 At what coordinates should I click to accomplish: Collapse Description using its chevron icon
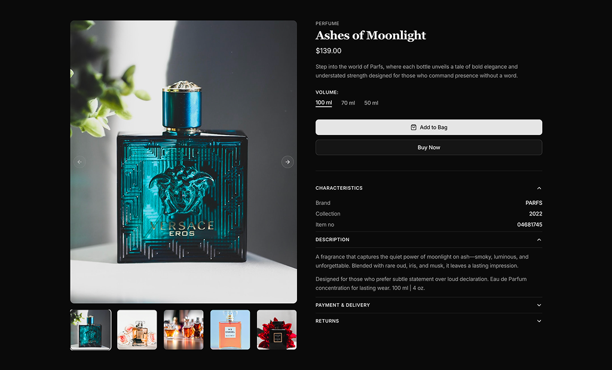(539, 240)
